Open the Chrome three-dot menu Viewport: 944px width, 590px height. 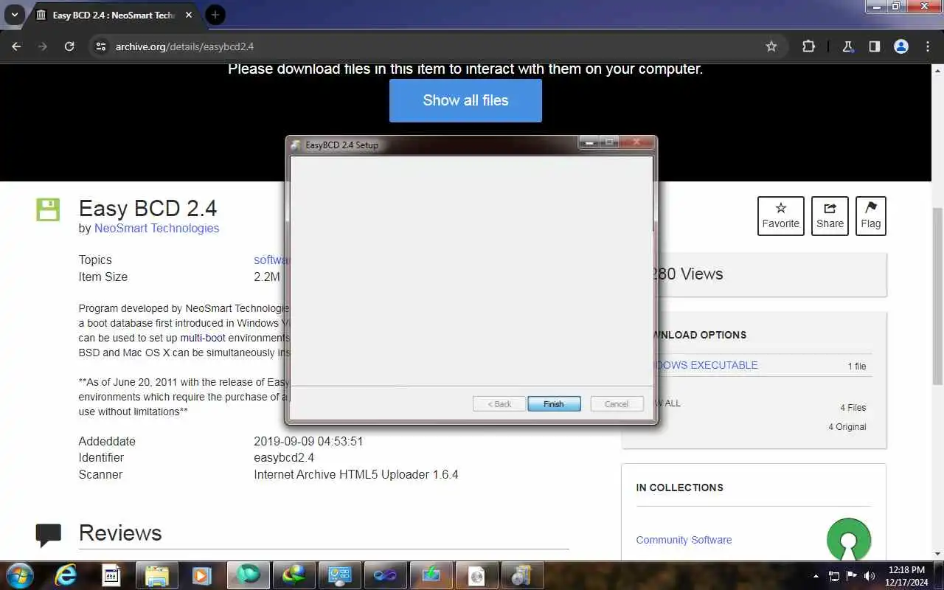click(928, 46)
